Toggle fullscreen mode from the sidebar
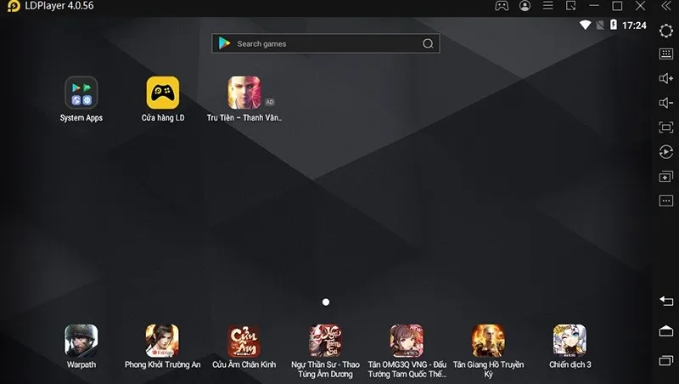 (666, 127)
